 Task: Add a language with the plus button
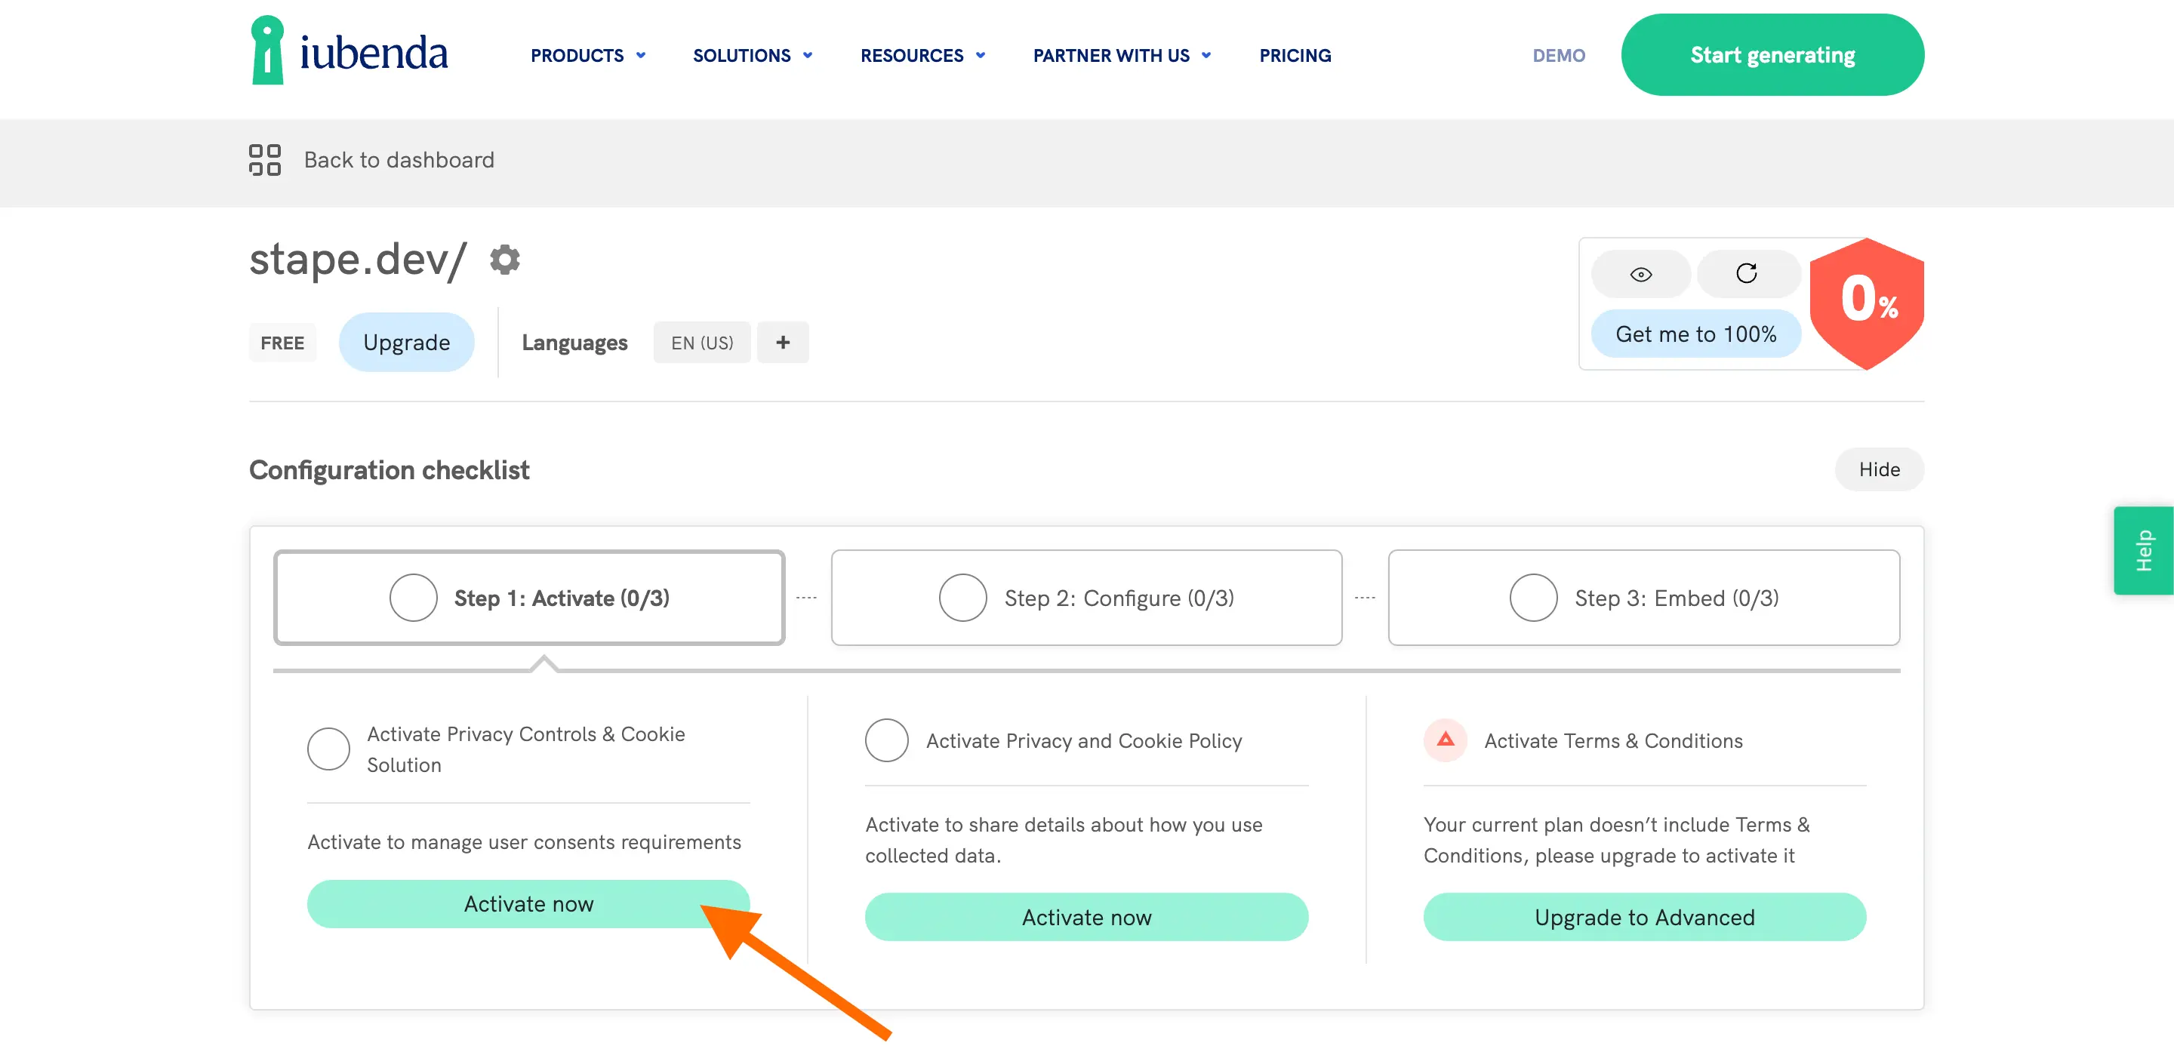click(782, 343)
